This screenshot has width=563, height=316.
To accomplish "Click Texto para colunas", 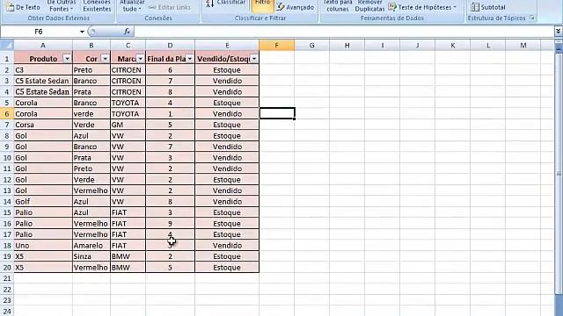I will [x=337, y=6].
